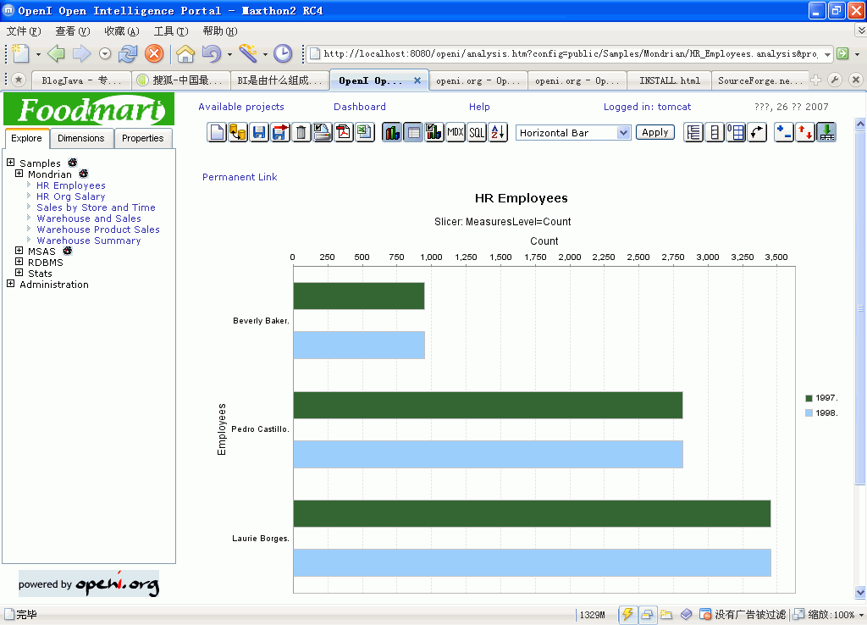Switch to the Dimensions tab

(80, 138)
